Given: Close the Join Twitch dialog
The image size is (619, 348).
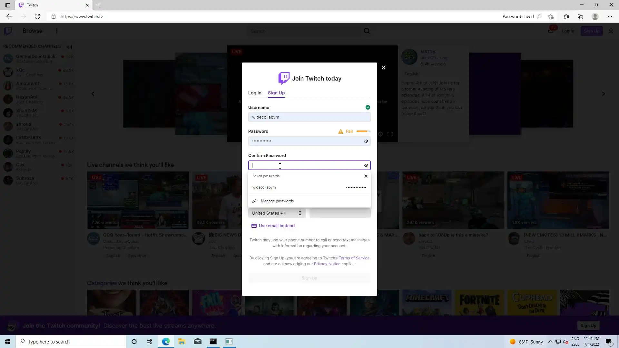Looking at the screenshot, I should [x=384, y=67].
